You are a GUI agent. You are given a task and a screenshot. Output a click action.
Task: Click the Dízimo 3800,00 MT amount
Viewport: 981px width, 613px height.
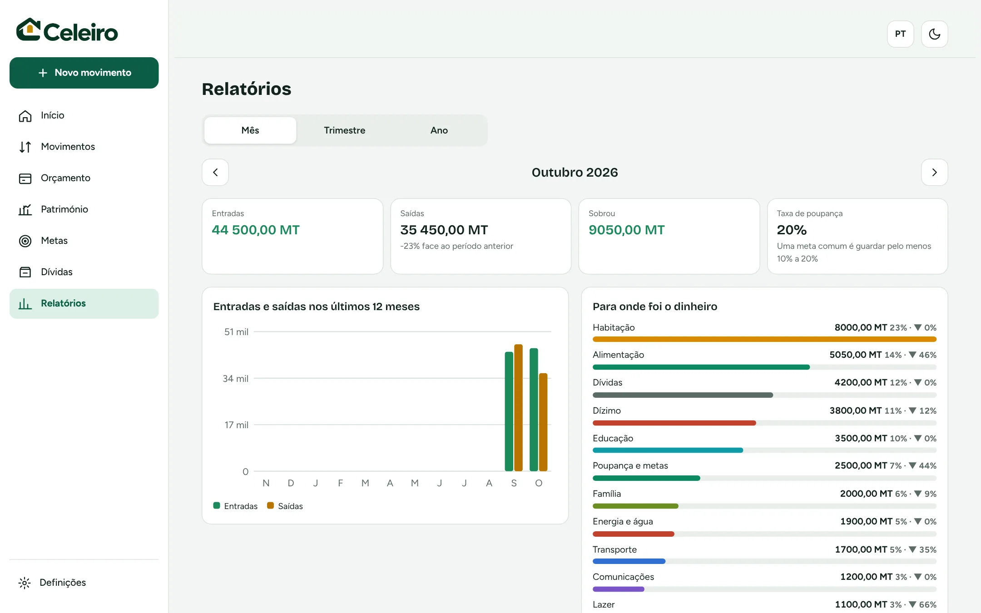click(856, 411)
